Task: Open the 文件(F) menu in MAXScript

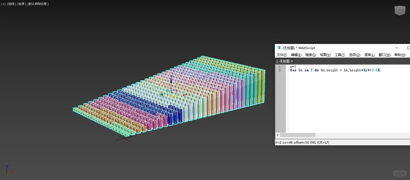Action: tap(282, 55)
